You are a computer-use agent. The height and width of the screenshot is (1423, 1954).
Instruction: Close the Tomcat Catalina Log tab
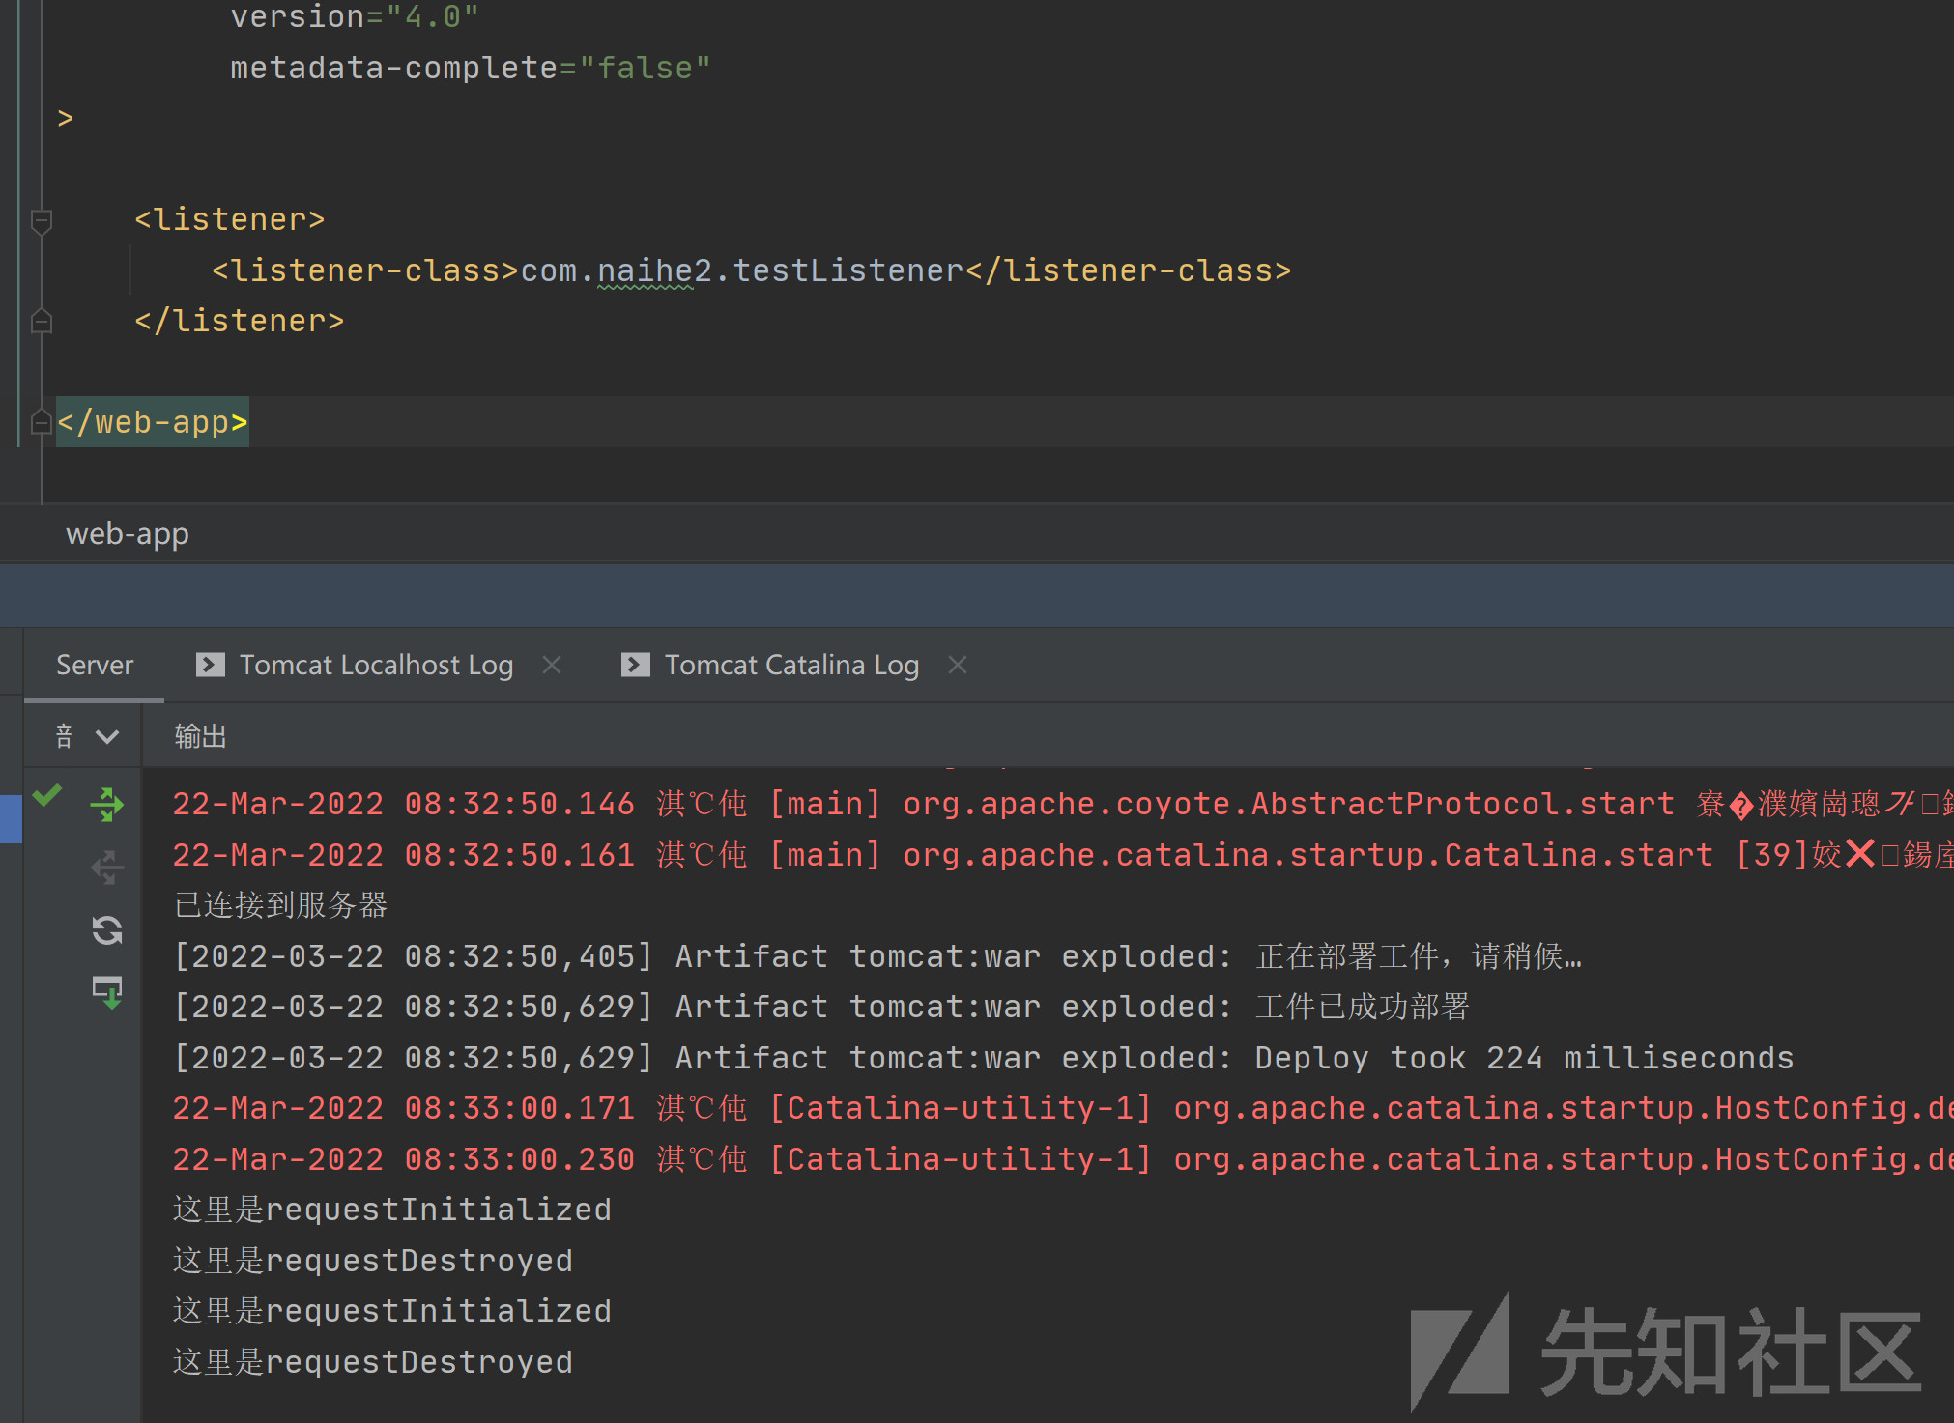pyautogui.click(x=958, y=665)
